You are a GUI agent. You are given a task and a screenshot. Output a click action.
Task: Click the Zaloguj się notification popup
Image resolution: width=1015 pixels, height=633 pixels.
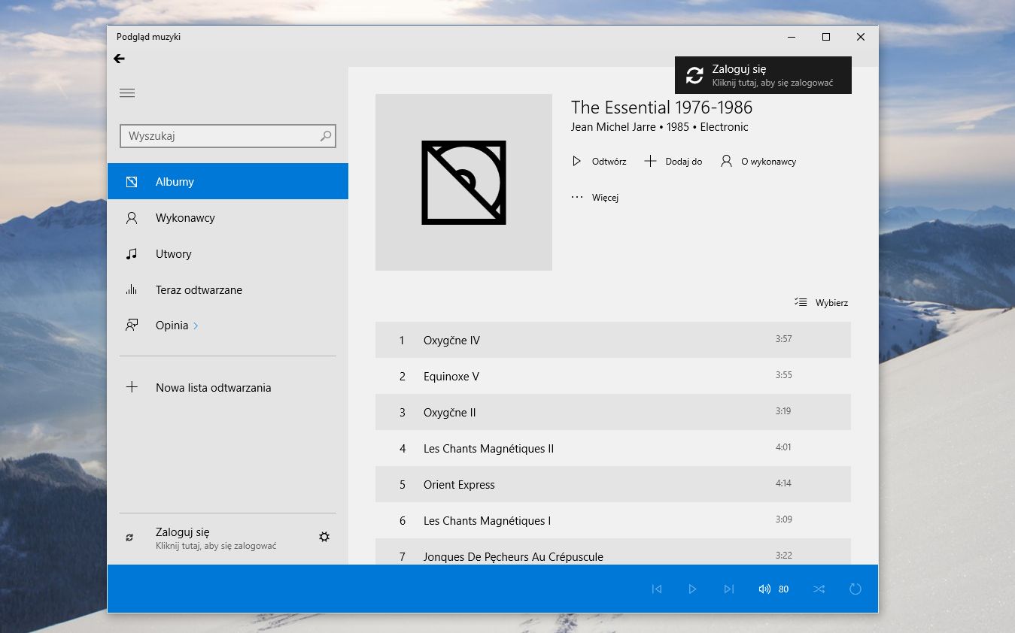click(x=763, y=75)
